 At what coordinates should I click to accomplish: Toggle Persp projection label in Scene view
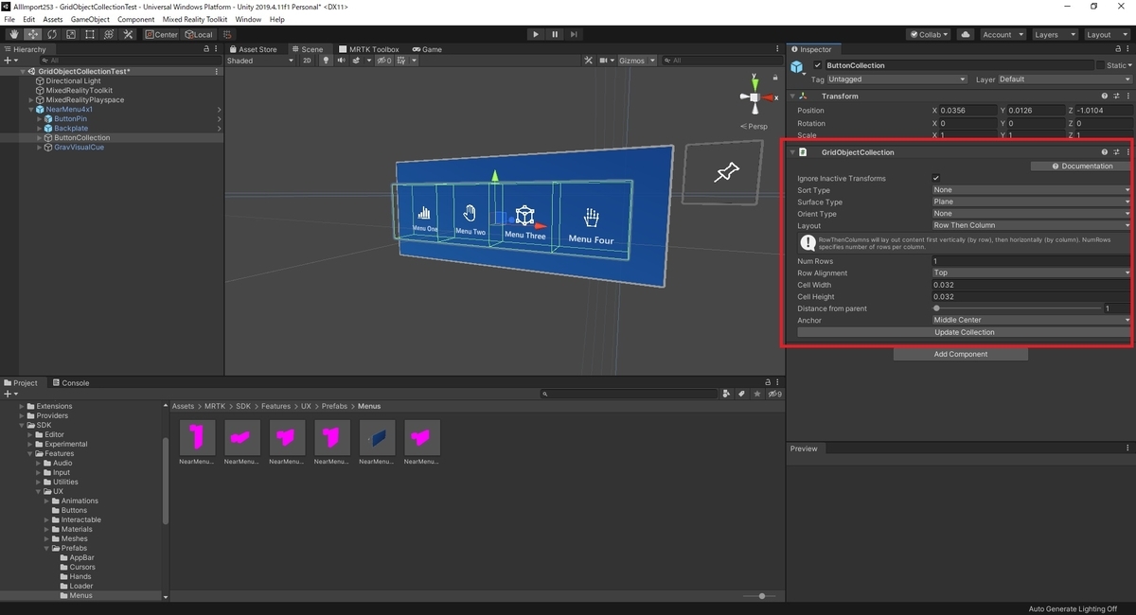click(755, 126)
